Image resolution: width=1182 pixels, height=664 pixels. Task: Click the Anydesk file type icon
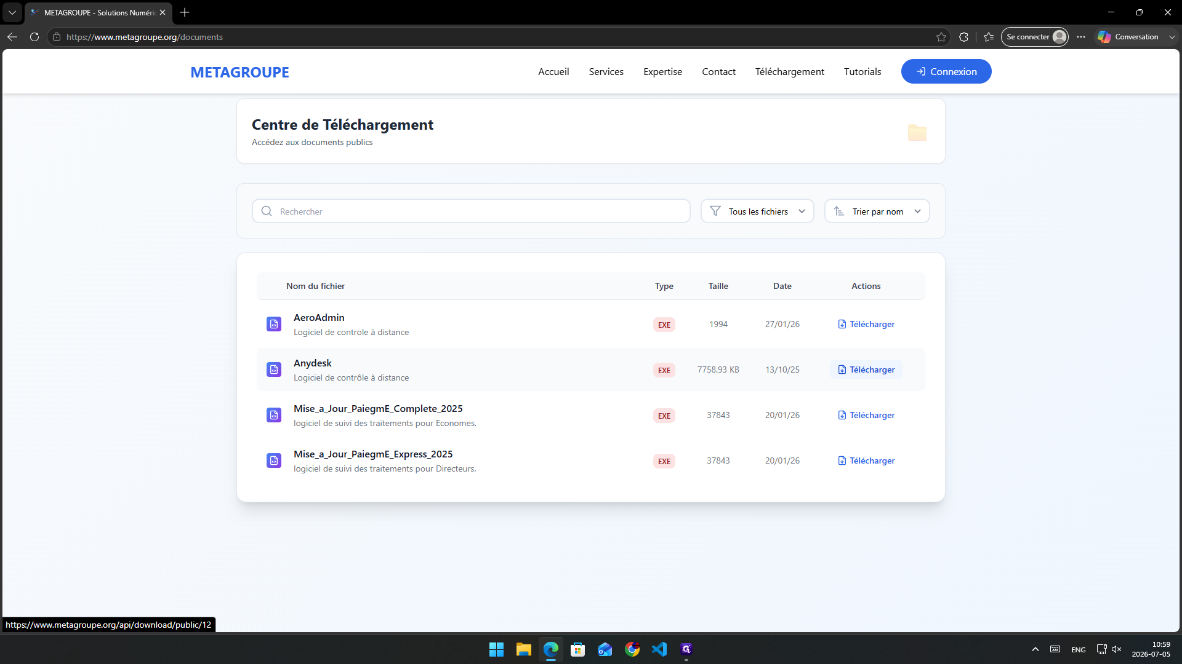tap(274, 370)
